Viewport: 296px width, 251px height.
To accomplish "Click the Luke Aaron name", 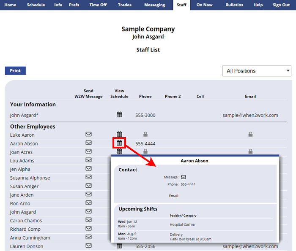I will (22, 135).
